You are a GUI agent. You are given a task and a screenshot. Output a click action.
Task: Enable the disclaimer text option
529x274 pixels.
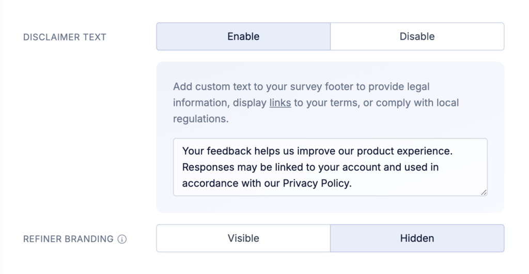click(x=243, y=36)
